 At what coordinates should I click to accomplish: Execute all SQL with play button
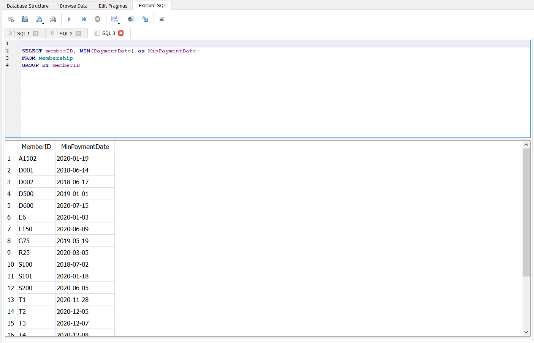pos(69,19)
